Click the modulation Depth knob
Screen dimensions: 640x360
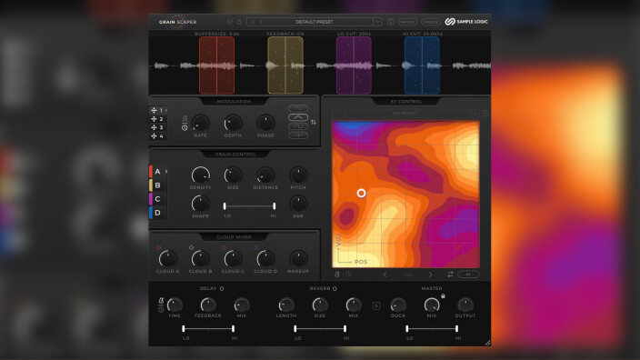click(x=233, y=123)
